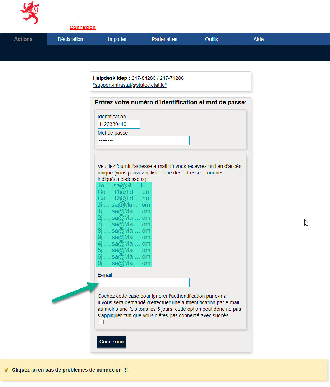The height and width of the screenshot is (387, 330).
Task: Click the 'Mot de passe' field label
Action: (x=113, y=133)
